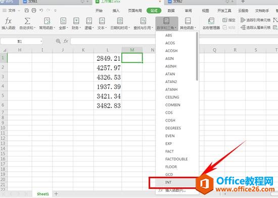The width and height of the screenshot is (278, 198).
Task: Open the Lookup and Reference functions icon
Action: click(143, 21)
